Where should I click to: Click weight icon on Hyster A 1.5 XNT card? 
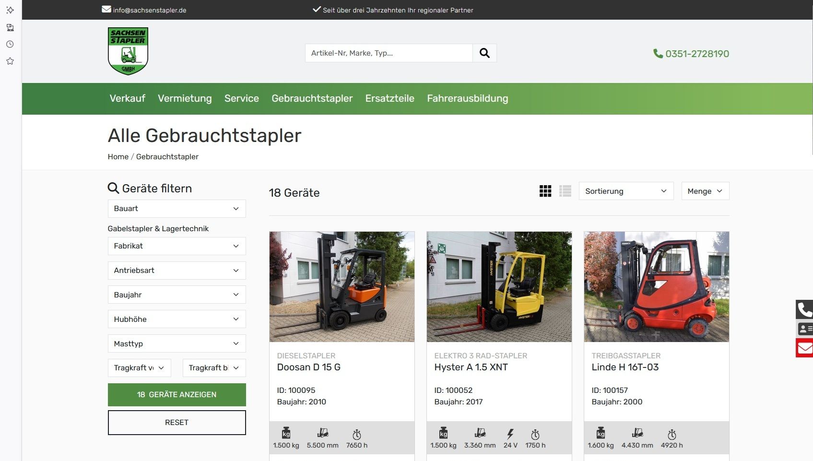coord(443,433)
